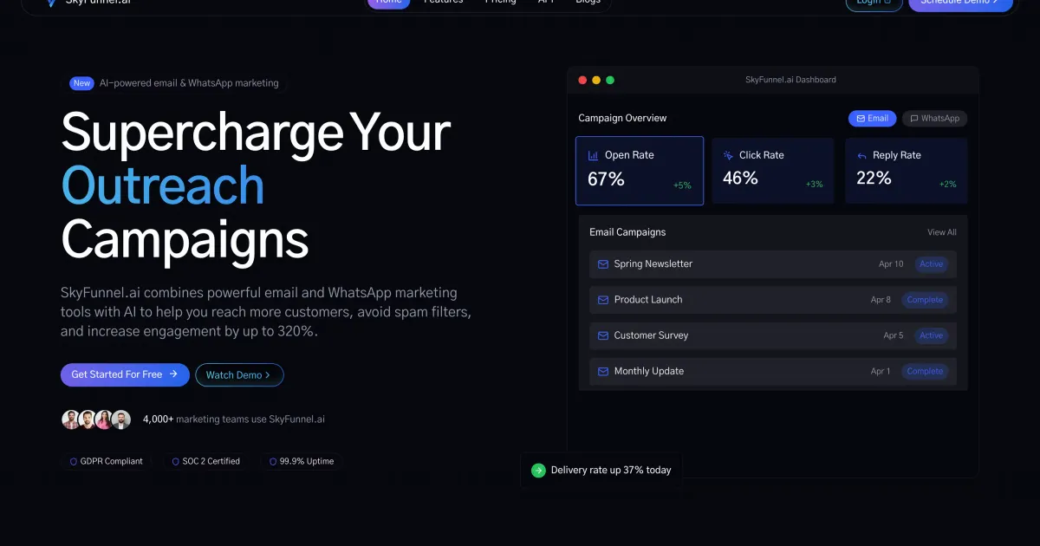The height and width of the screenshot is (546, 1040).
Task: Switch the campaign overview to WhatsApp
Action: (x=934, y=119)
